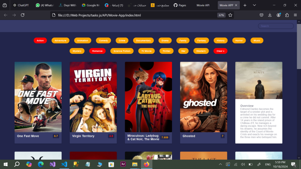Screen dimensions: 301x169
Task: Choose the Science Fiction genre tag
Action: click(x=122, y=51)
